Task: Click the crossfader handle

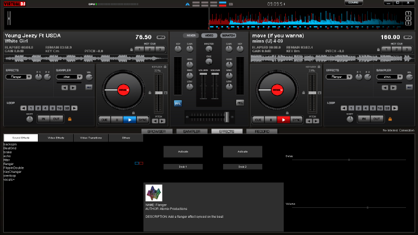Action: tap(227, 117)
